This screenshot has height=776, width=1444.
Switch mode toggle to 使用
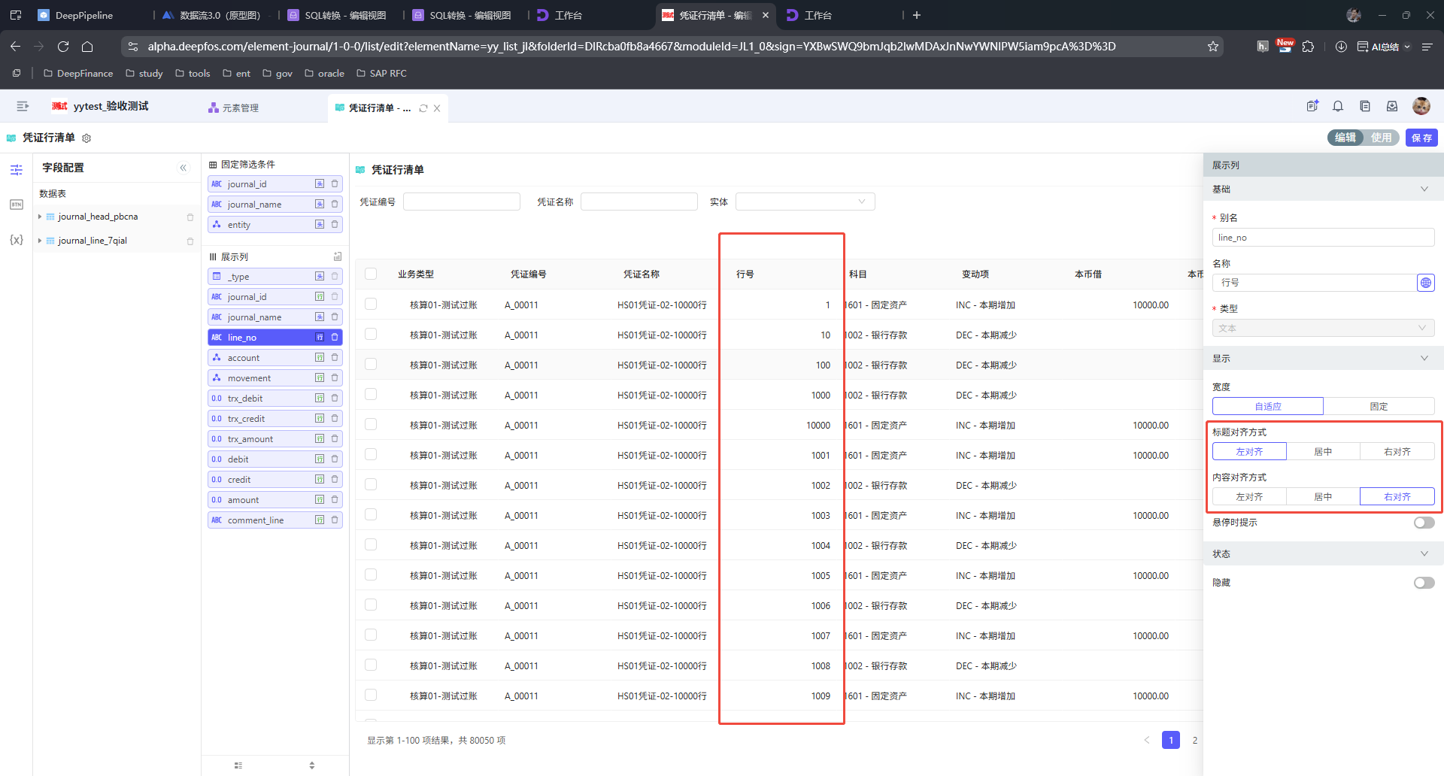(x=1382, y=138)
